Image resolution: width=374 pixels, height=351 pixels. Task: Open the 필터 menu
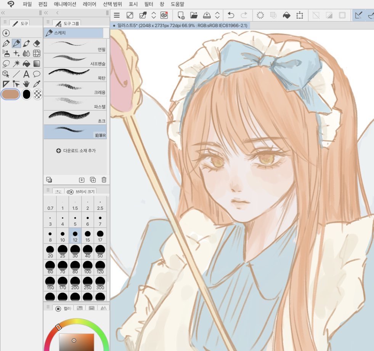[149, 4]
